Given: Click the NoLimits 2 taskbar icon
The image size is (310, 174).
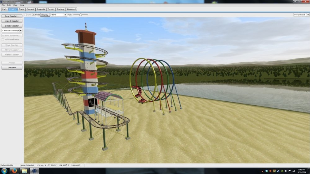Looking at the screenshot, I should pyautogui.click(x=34, y=171).
